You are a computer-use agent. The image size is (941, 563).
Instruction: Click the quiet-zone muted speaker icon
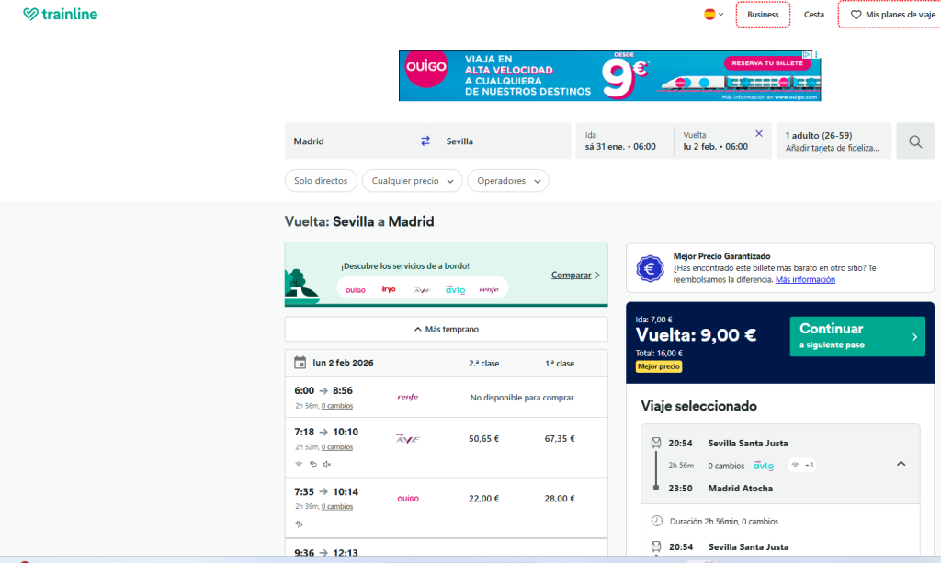tap(327, 464)
